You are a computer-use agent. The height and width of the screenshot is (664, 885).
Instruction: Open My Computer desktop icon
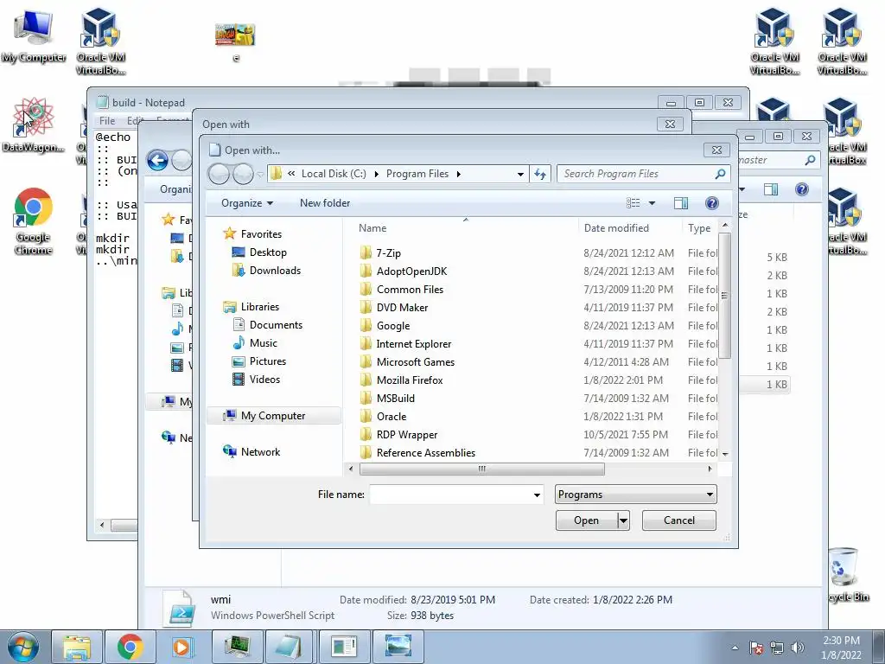pos(34,36)
